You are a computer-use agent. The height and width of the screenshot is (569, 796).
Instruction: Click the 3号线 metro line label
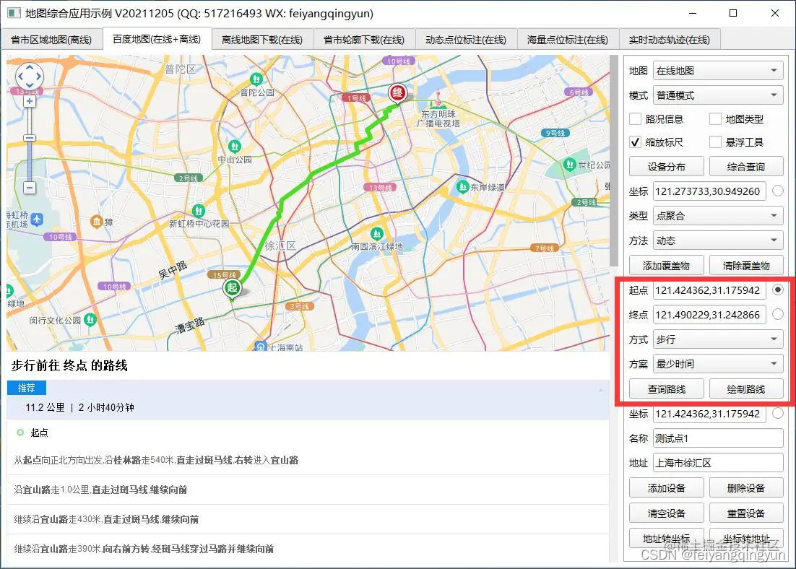coord(300,306)
